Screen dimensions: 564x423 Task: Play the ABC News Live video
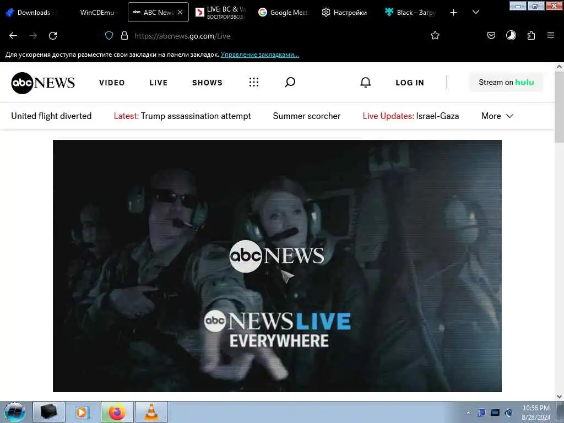point(277,266)
